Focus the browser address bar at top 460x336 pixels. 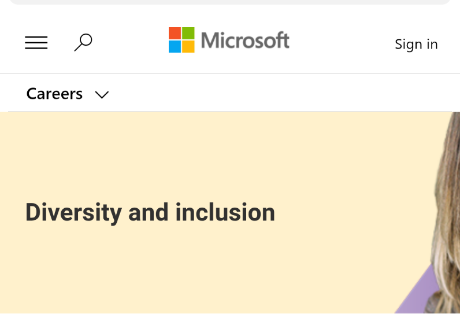[230, 2]
